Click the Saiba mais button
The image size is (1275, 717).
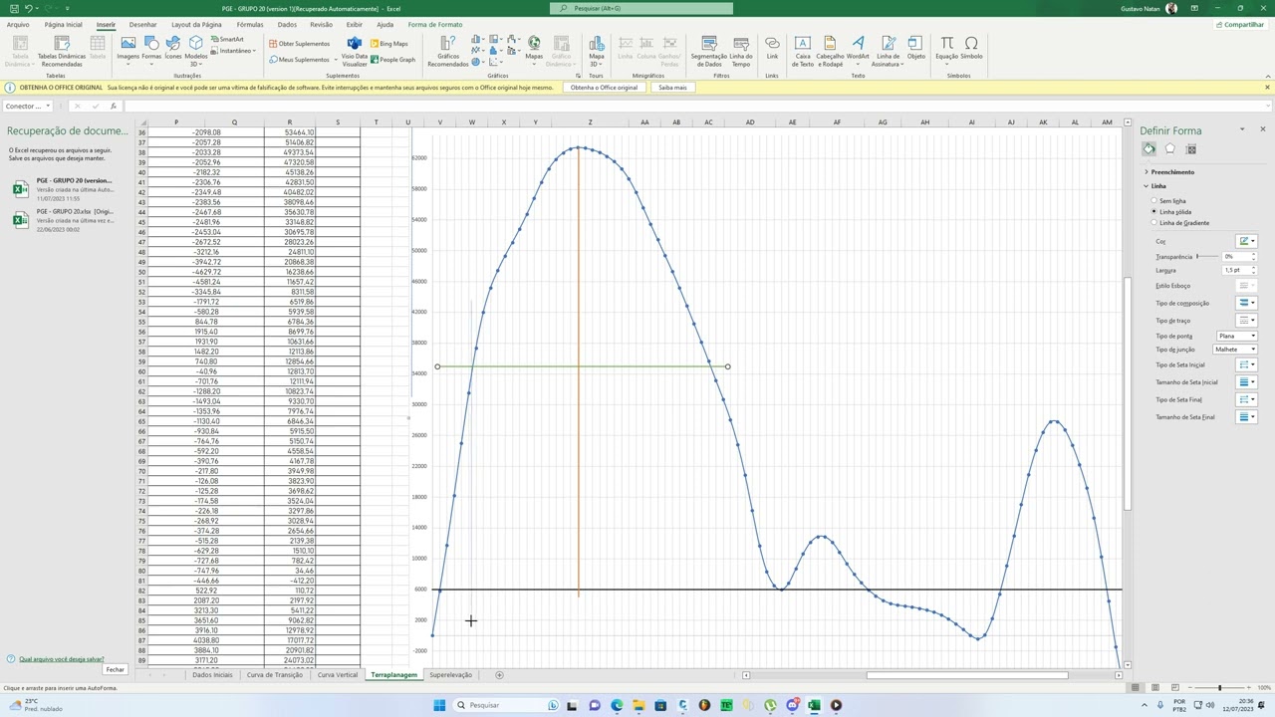coord(672,88)
